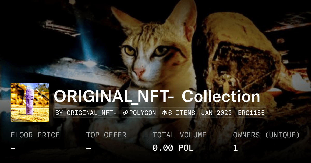Select the 0.00 POL volume value
This screenshot has width=311, height=163.
[173, 148]
